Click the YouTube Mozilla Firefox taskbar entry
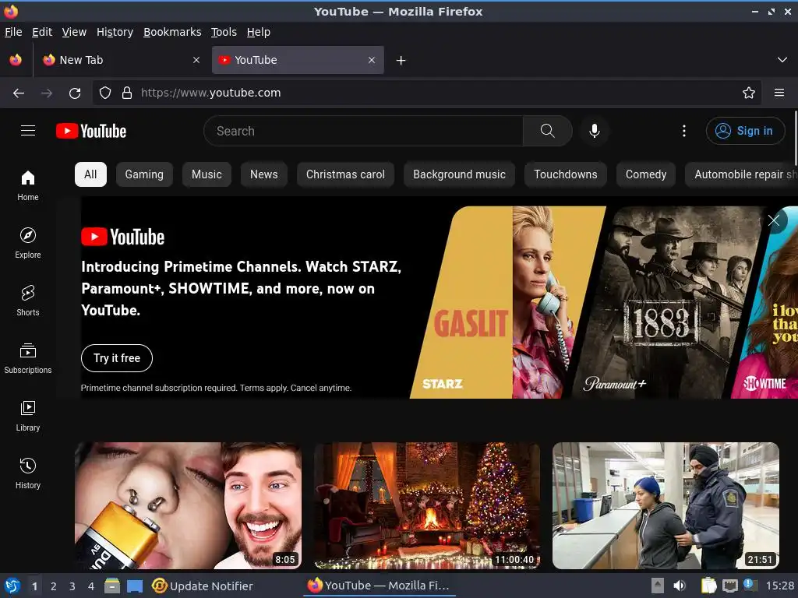798x598 pixels. pos(380,586)
